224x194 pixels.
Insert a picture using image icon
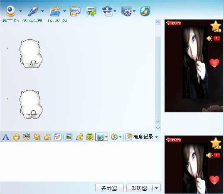[69, 137]
